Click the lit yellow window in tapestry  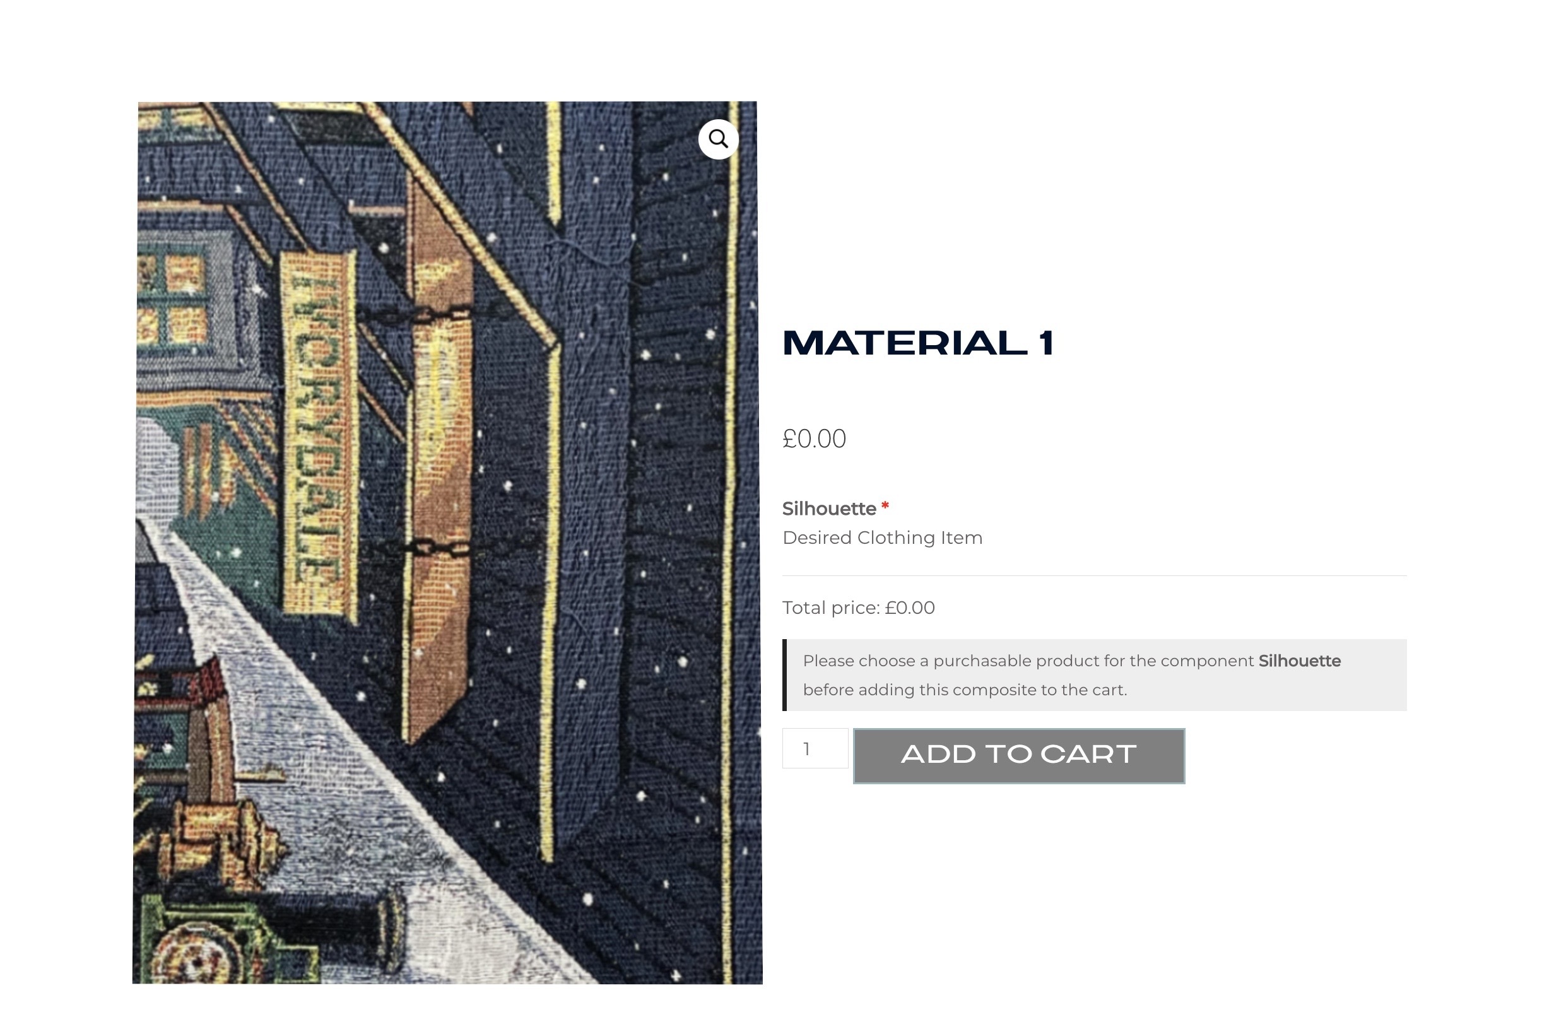[174, 300]
